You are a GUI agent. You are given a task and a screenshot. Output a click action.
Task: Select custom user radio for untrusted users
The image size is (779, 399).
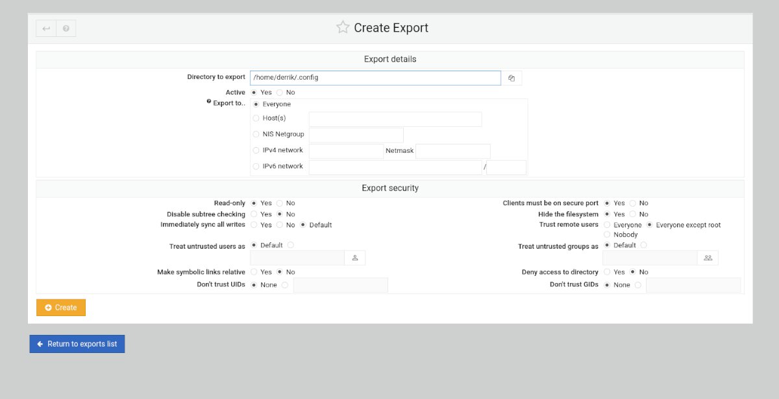coord(290,245)
